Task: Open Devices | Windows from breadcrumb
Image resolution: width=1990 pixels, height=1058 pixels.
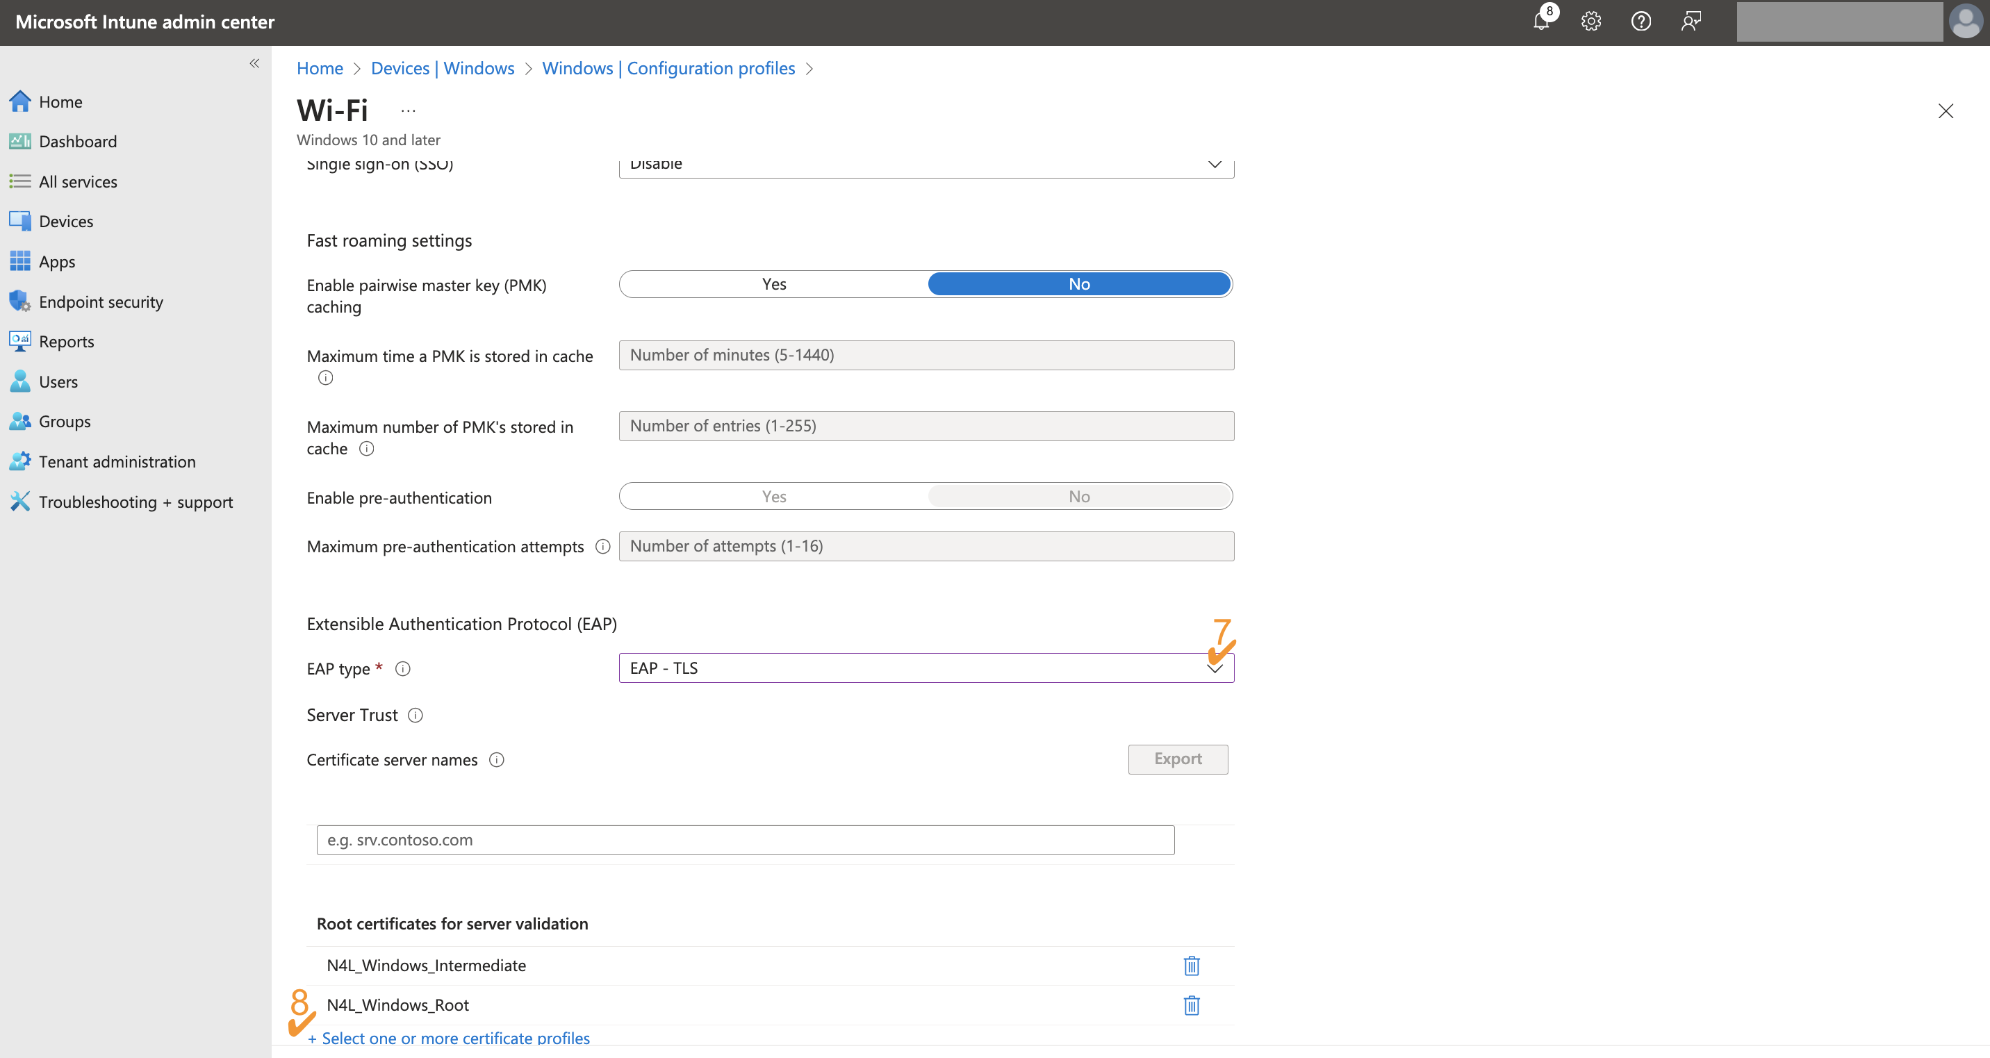Action: (x=442, y=68)
